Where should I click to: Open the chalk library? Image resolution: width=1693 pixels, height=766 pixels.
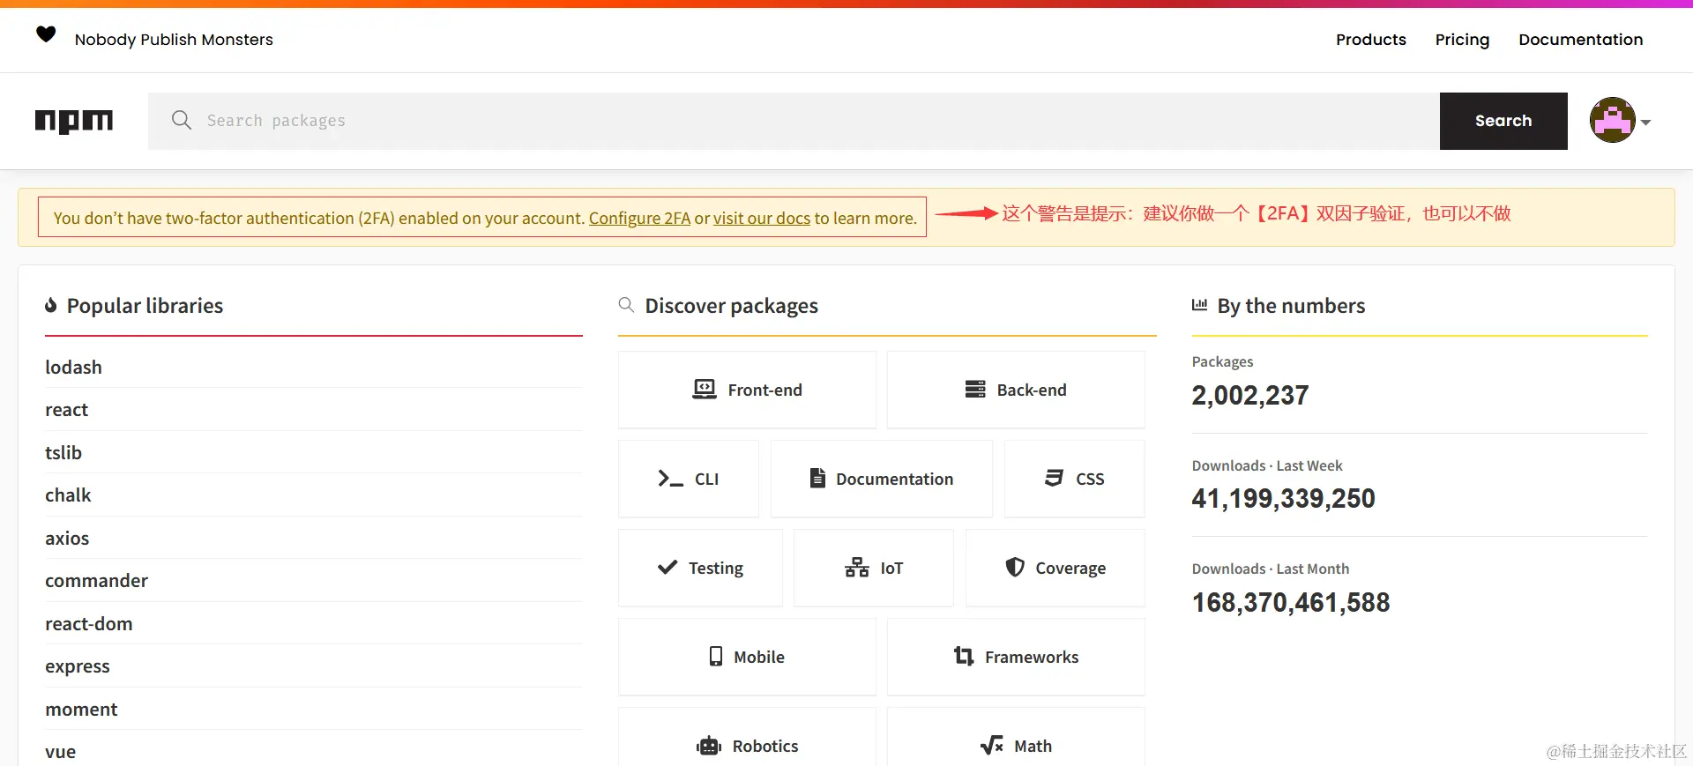[x=68, y=495]
